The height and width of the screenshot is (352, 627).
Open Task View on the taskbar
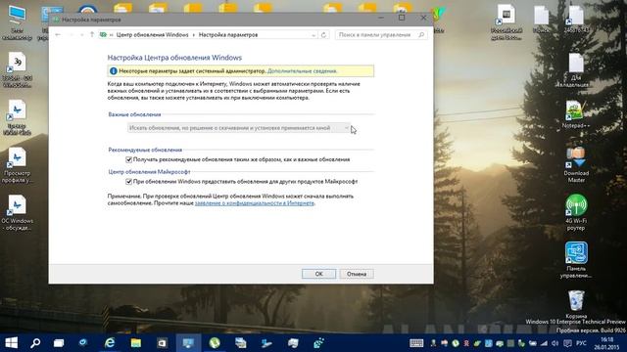point(59,343)
